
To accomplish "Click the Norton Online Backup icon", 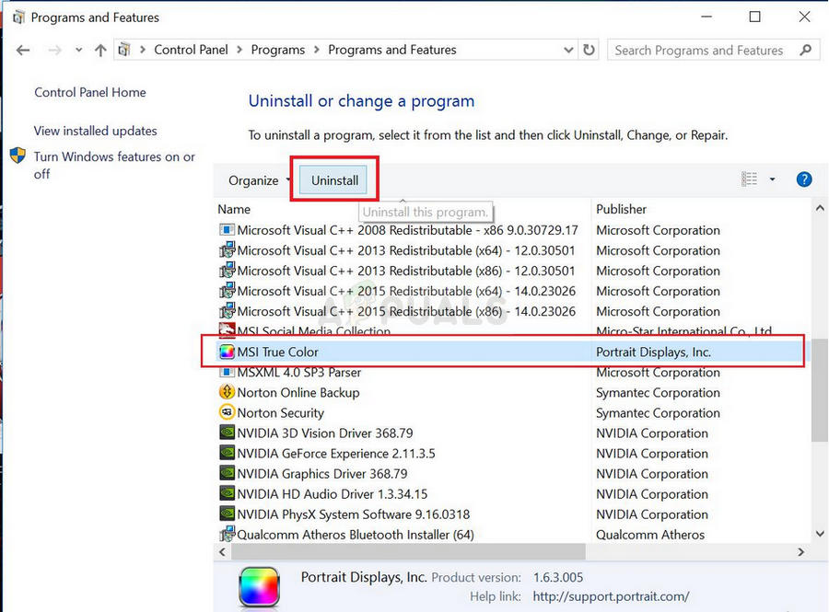I will click(x=227, y=392).
